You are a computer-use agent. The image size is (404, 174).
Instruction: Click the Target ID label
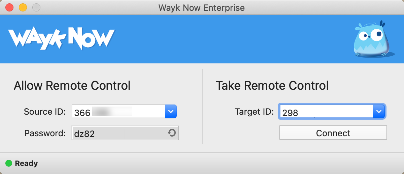(x=255, y=112)
